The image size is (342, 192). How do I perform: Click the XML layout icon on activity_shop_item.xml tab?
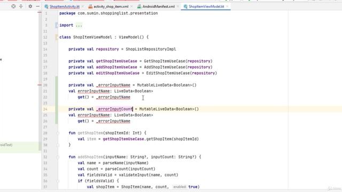pyautogui.click(x=90, y=6)
